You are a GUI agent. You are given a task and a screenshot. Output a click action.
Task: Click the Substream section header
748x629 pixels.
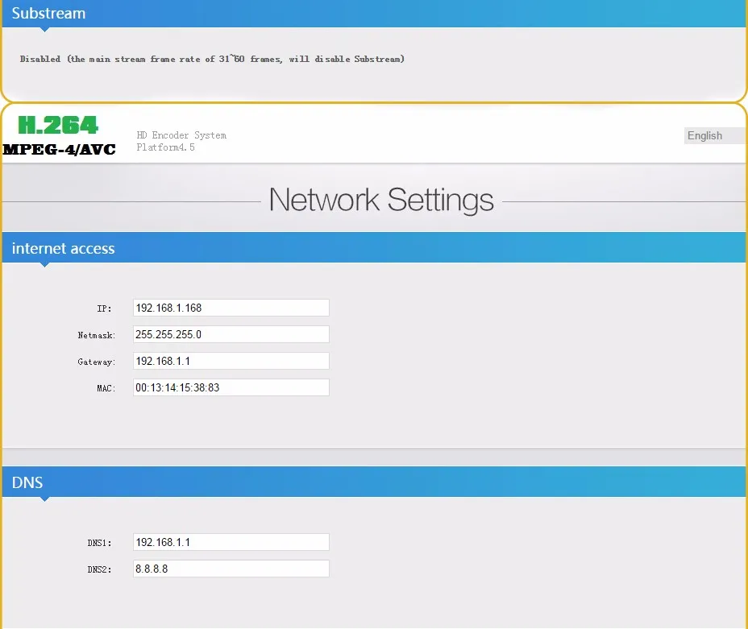(374, 14)
